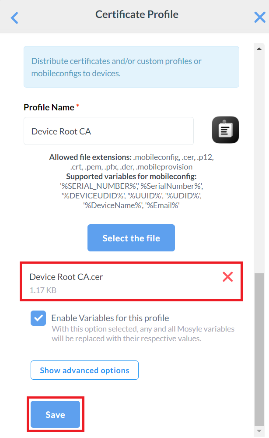Screen dimensions: 269x438
Task: Toggle the Enable Variables checkbox
Action: tap(38, 318)
